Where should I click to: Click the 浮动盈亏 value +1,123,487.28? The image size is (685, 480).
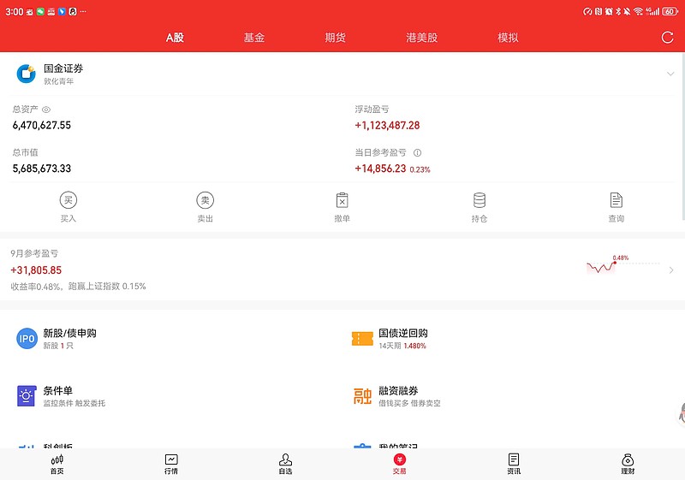tap(387, 126)
